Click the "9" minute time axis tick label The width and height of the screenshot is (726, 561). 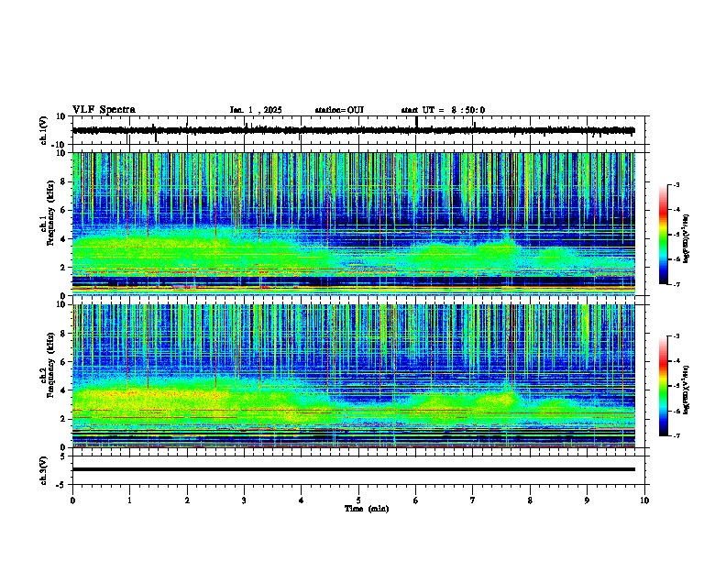587,500
